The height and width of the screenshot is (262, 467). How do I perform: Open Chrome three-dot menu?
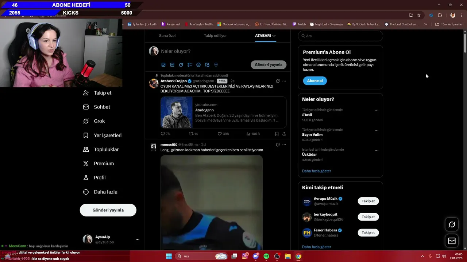(x=462, y=15)
